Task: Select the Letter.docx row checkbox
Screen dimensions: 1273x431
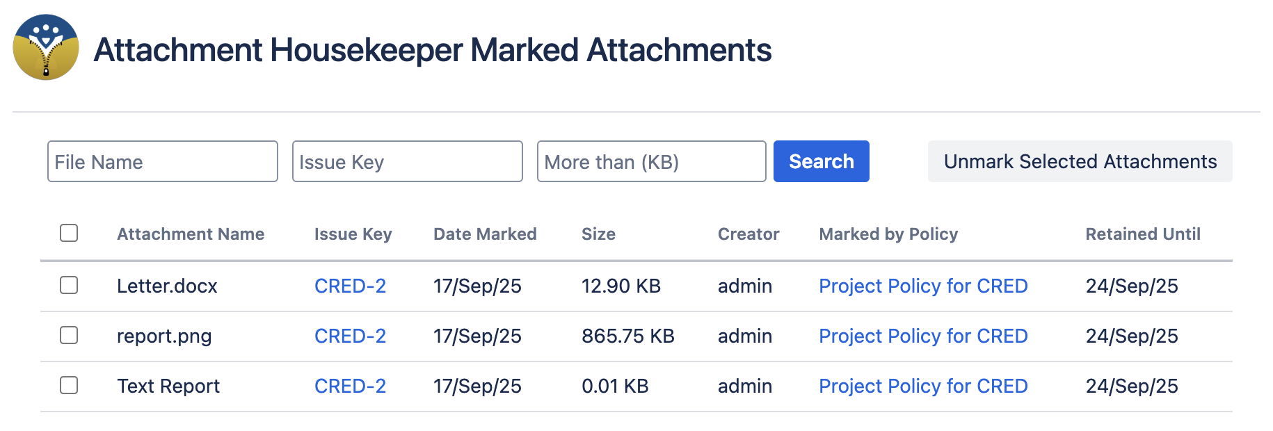Action: [69, 285]
